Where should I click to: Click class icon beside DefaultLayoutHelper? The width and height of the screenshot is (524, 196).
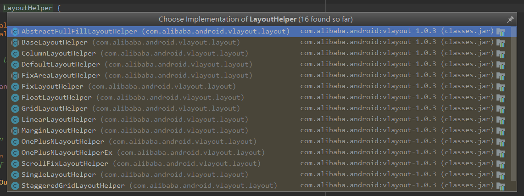(15, 65)
